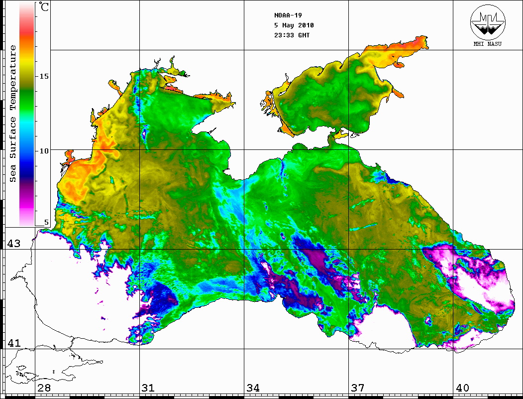Click the longitude label '40'
The height and width of the screenshot is (399, 523).
[x=462, y=388]
